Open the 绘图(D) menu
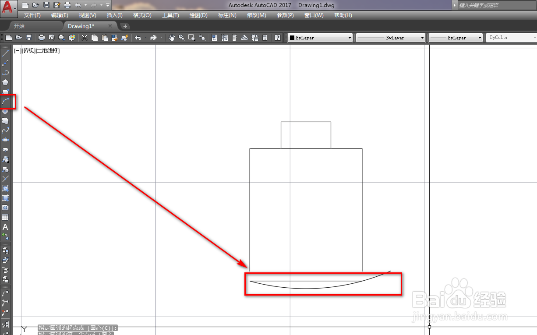This screenshot has height=335, width=537. (198, 15)
